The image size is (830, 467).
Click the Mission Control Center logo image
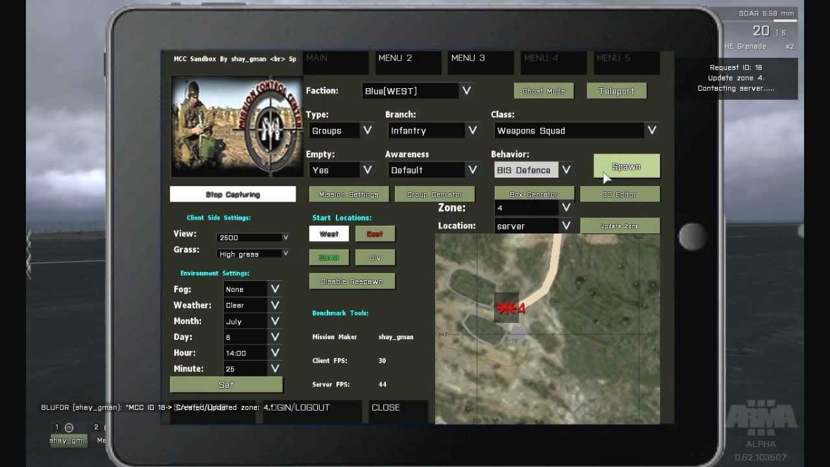click(237, 126)
